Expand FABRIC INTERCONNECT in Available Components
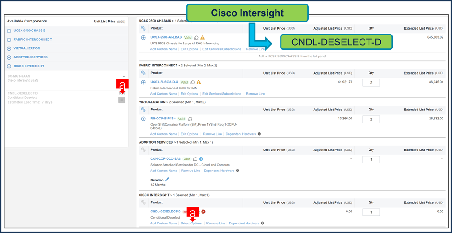 click(9, 40)
